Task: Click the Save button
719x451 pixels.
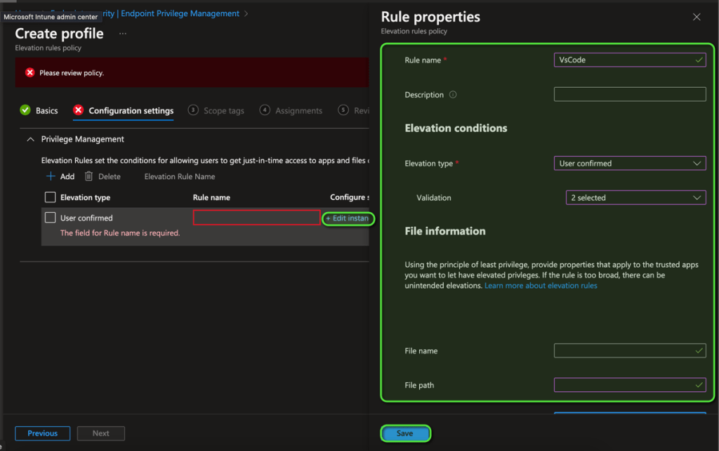Action: [x=405, y=433]
